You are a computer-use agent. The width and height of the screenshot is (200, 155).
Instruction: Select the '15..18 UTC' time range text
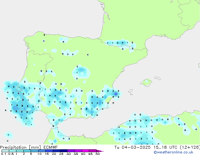point(166,147)
